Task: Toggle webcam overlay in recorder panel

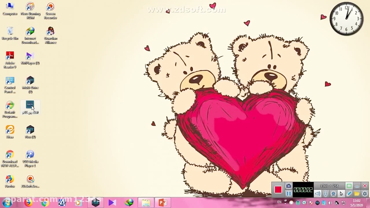Action: (x=333, y=194)
